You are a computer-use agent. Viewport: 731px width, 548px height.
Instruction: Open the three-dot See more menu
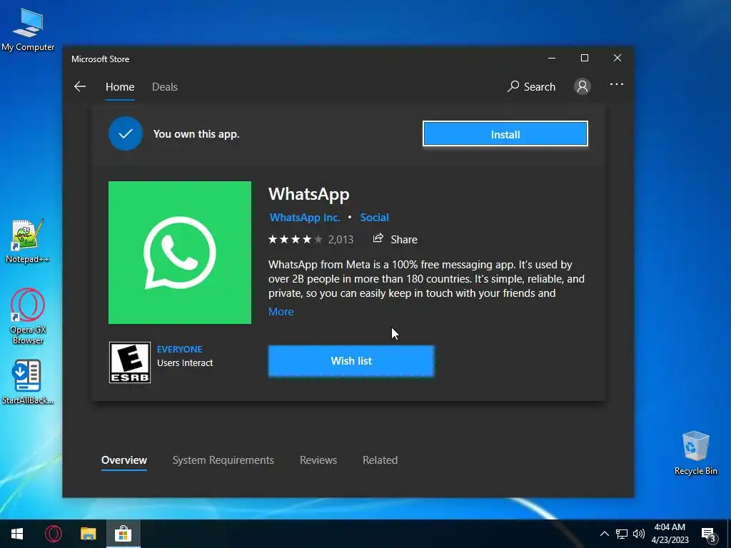[x=616, y=84]
